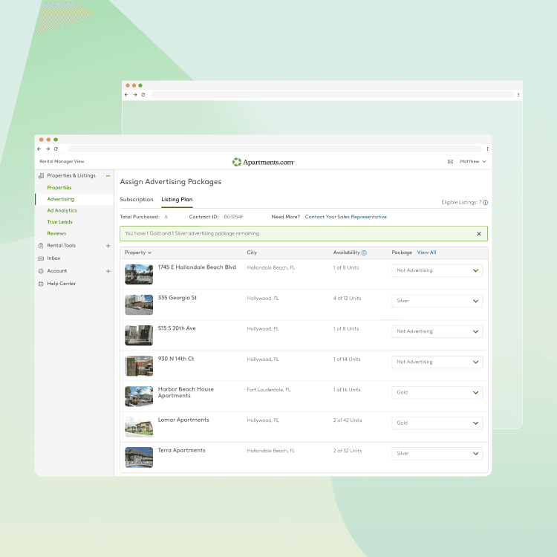This screenshot has width=557, height=557.
Task: Click thumbnail of 930 N 14th Ct
Action: click(x=139, y=366)
